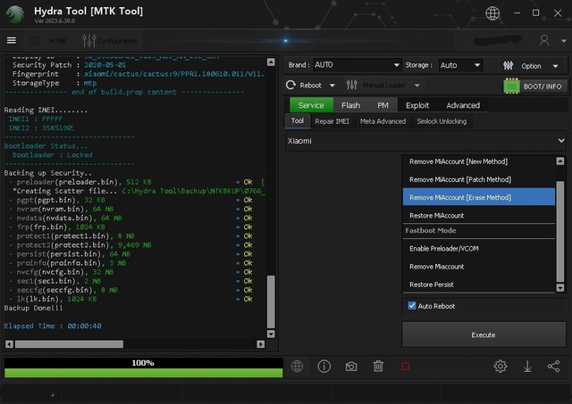Click the camera screenshot icon
The image size is (572, 404).
(351, 367)
